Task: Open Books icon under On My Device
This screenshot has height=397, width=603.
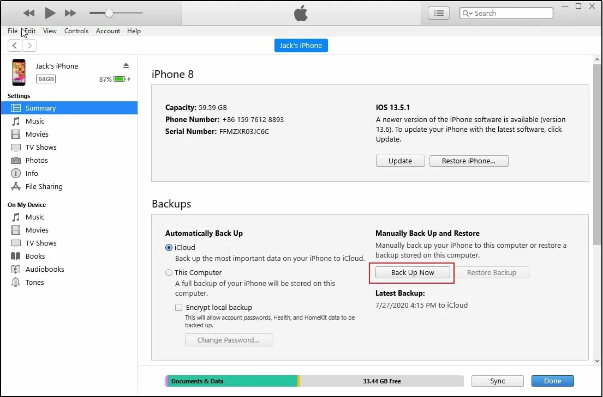Action: (16, 256)
